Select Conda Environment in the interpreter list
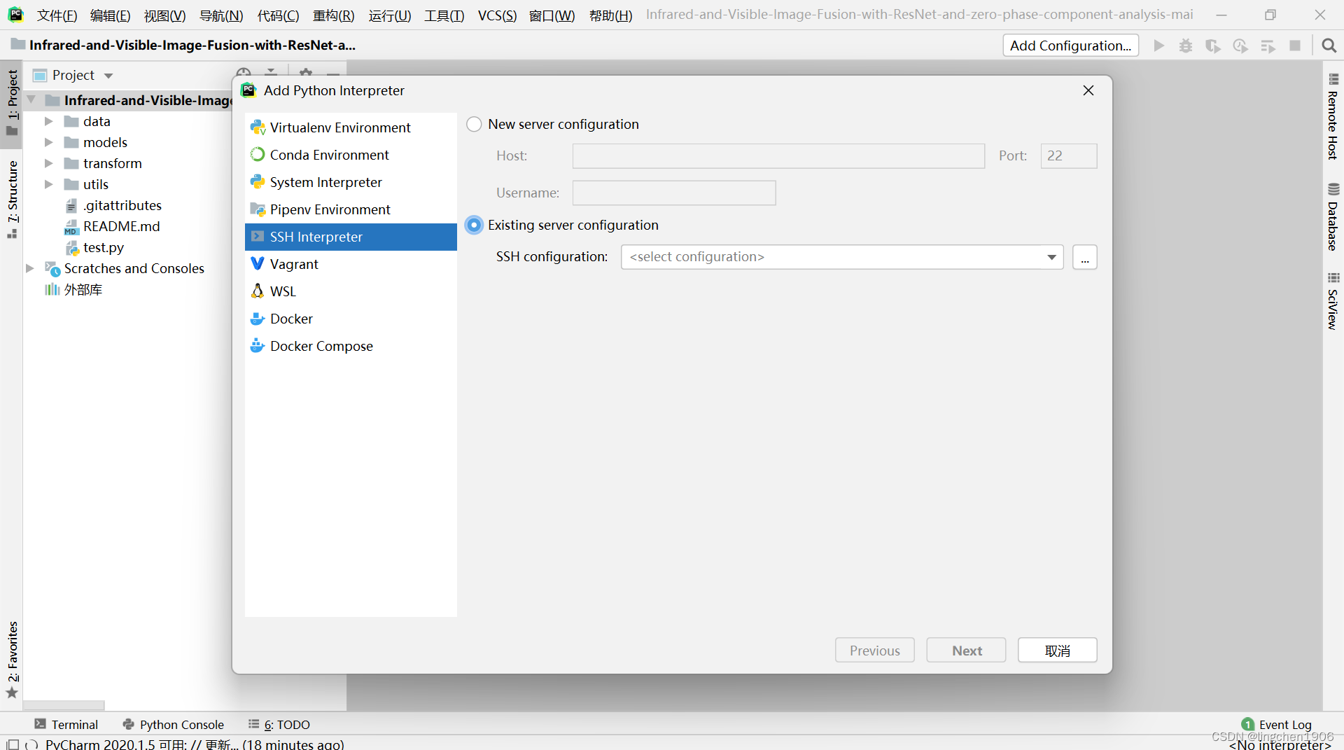1344x750 pixels. [351, 155]
